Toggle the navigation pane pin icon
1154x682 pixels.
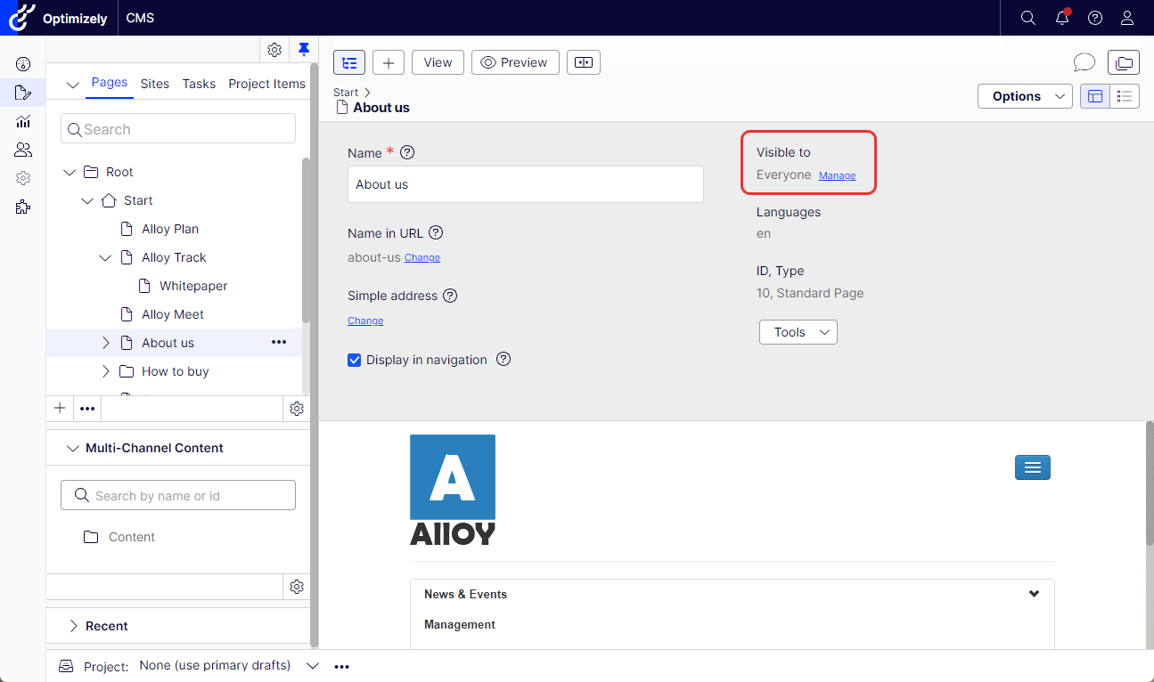click(x=303, y=49)
